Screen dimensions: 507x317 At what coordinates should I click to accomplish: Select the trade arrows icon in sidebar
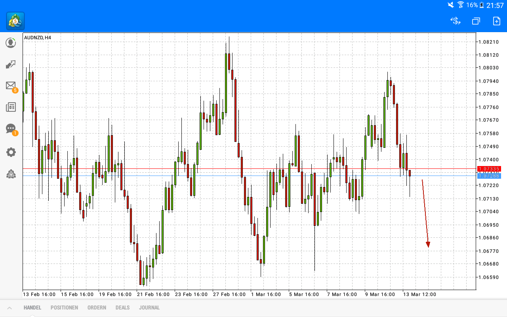click(x=11, y=64)
